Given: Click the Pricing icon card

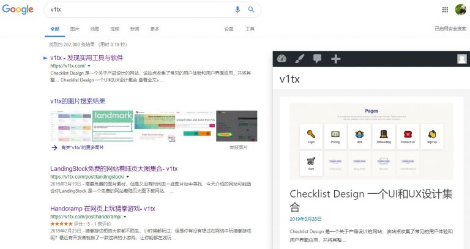Looking at the screenshot, I should [335, 136].
